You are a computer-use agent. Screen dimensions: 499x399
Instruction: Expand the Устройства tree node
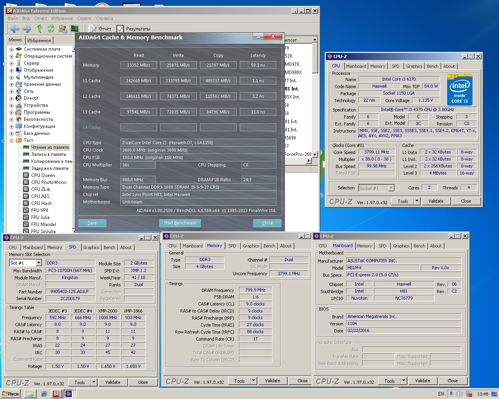[12, 106]
